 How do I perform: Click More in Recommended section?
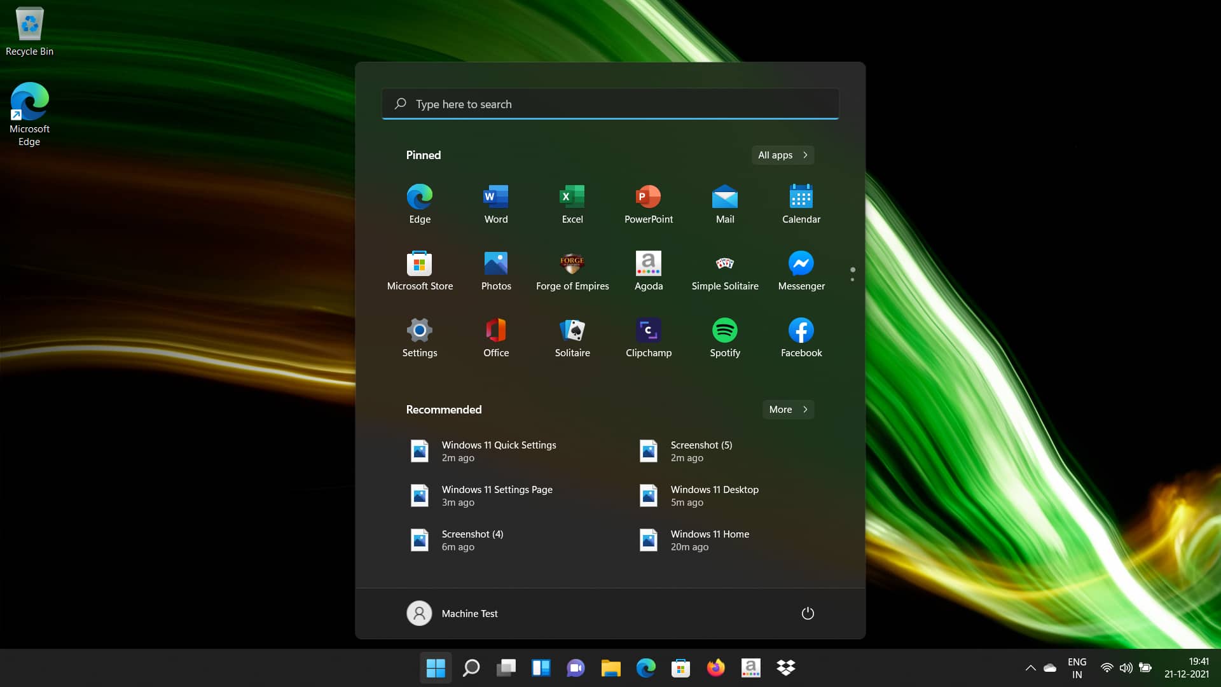[789, 410]
